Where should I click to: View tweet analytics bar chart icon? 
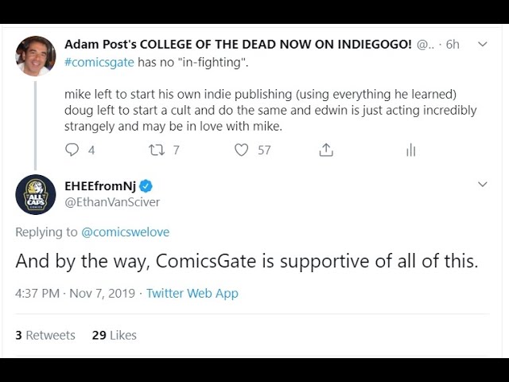pyautogui.click(x=410, y=150)
